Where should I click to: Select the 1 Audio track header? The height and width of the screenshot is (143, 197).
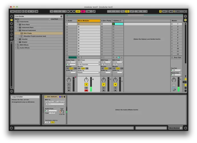71,21
